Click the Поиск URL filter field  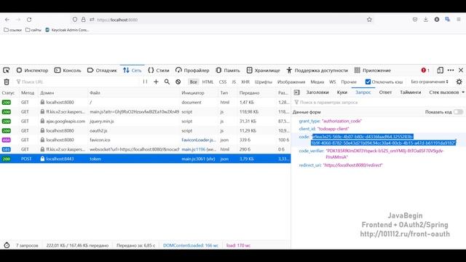tap(77, 82)
